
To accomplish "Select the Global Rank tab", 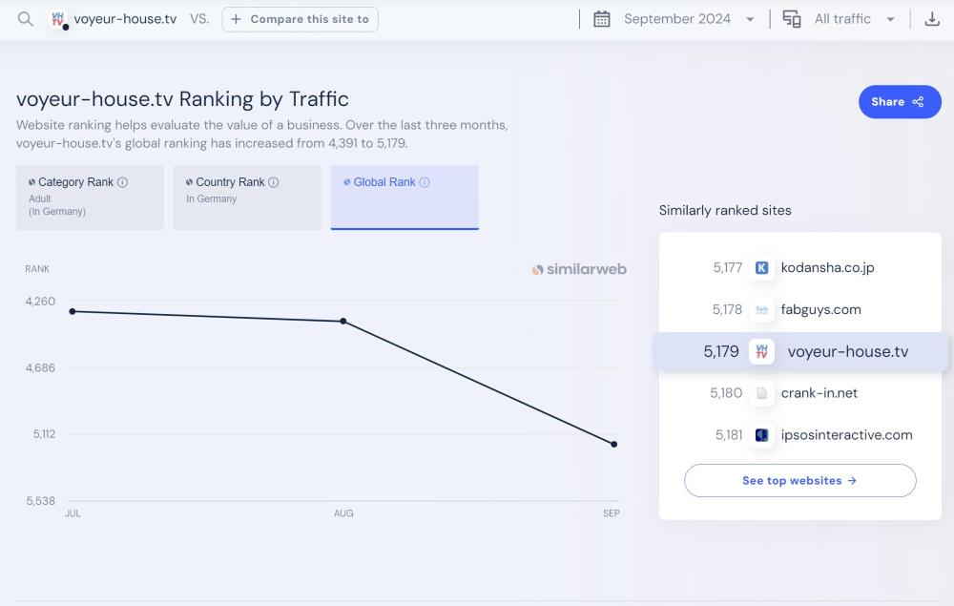I will coord(404,198).
